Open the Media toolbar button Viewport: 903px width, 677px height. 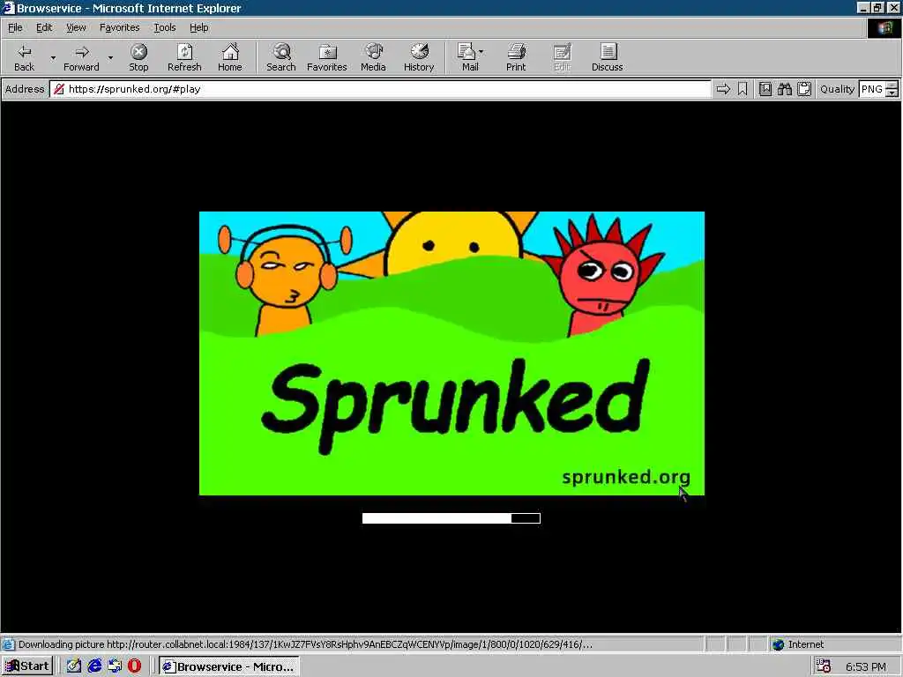tap(373, 57)
